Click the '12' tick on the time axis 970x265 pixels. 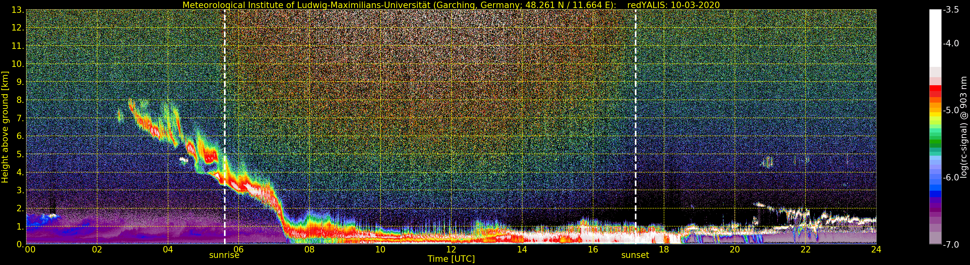pos(451,250)
